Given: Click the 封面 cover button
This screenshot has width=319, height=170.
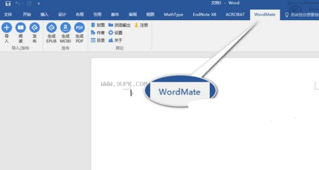Looking at the screenshot, I should 98,25.
